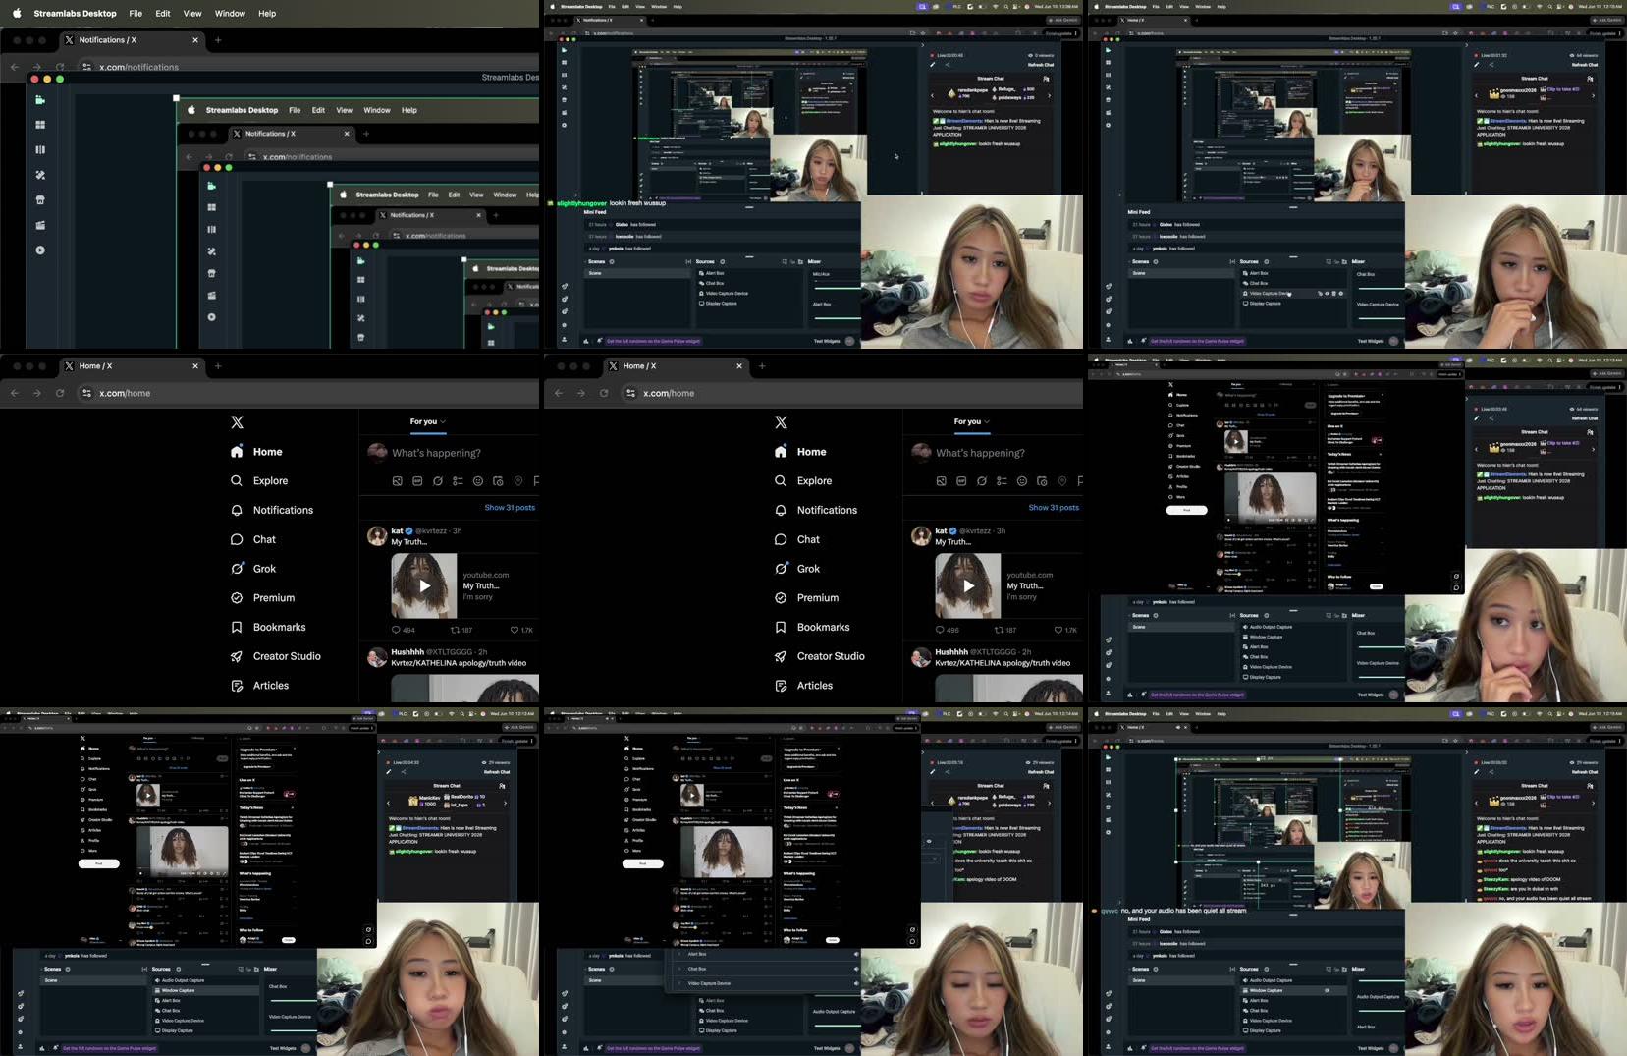Open Explore in X frame showing 494 replies
The height and width of the screenshot is (1056, 1627).
259,481
